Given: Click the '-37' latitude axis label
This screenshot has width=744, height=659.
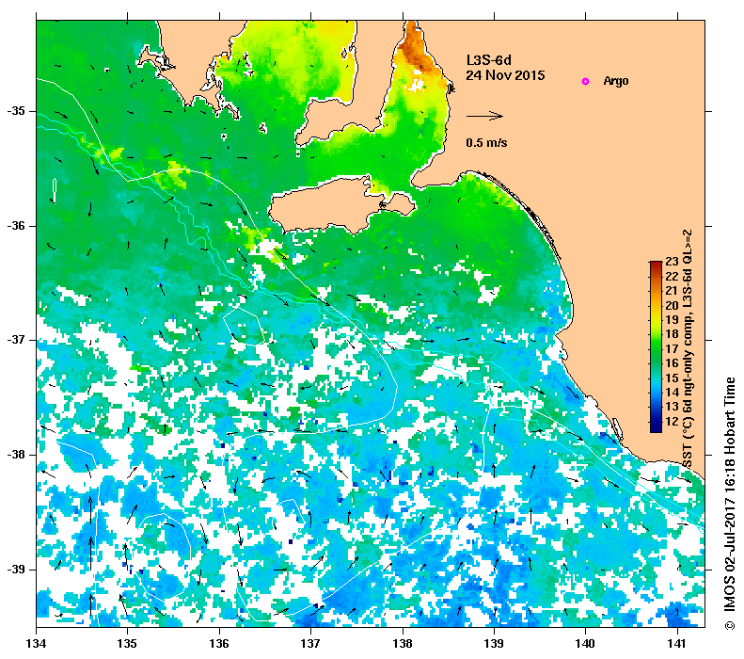Looking at the screenshot, I should 16,340.
